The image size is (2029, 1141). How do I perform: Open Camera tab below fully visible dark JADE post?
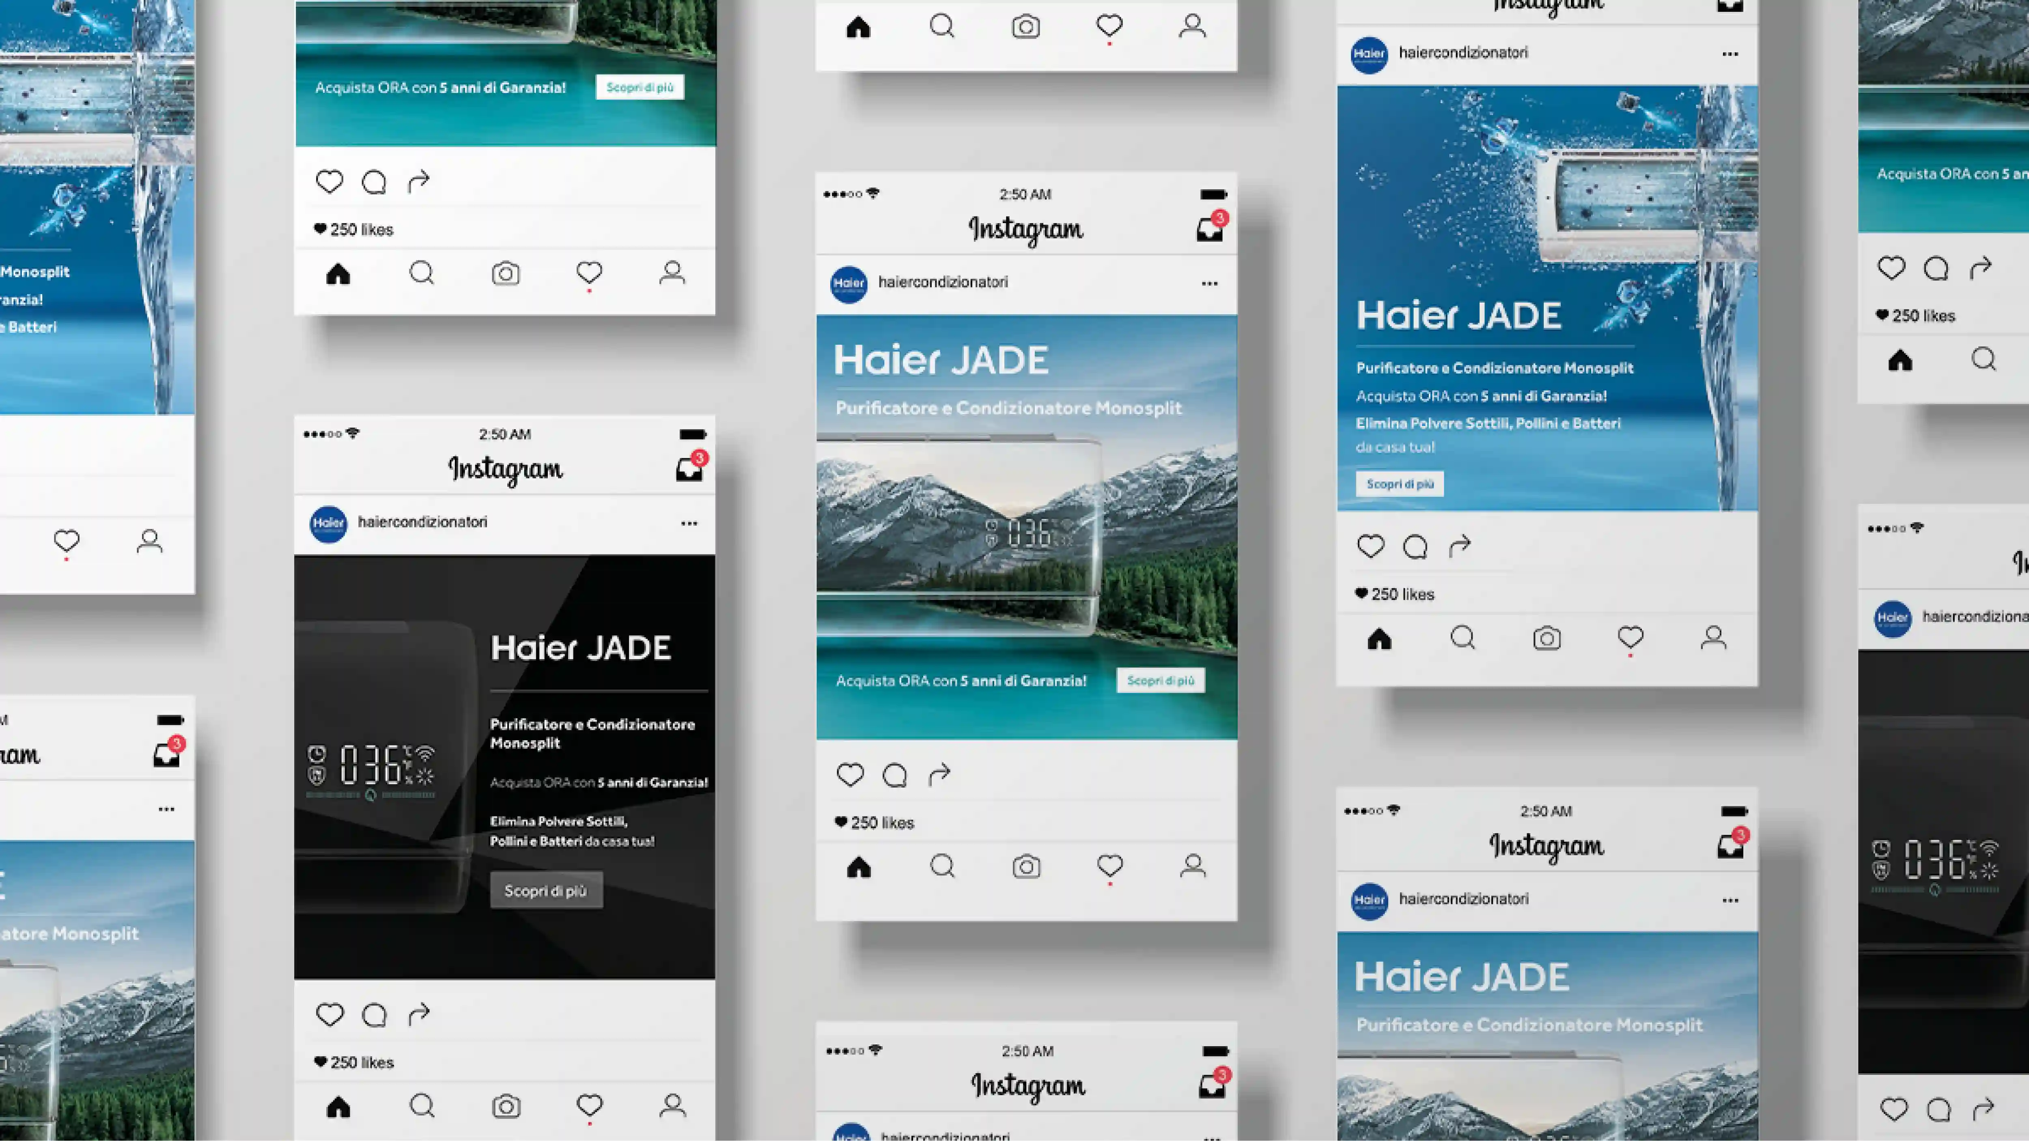506,1107
